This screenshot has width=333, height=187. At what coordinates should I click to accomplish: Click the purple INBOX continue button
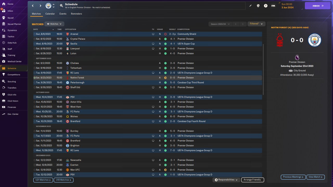pyautogui.click(x=318, y=6)
